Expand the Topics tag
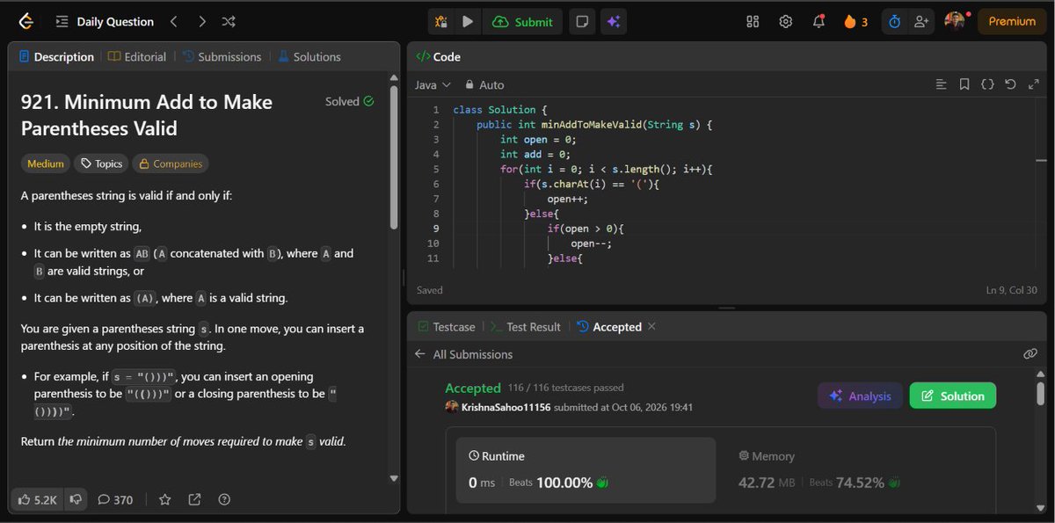Image resolution: width=1055 pixels, height=523 pixels. click(101, 163)
